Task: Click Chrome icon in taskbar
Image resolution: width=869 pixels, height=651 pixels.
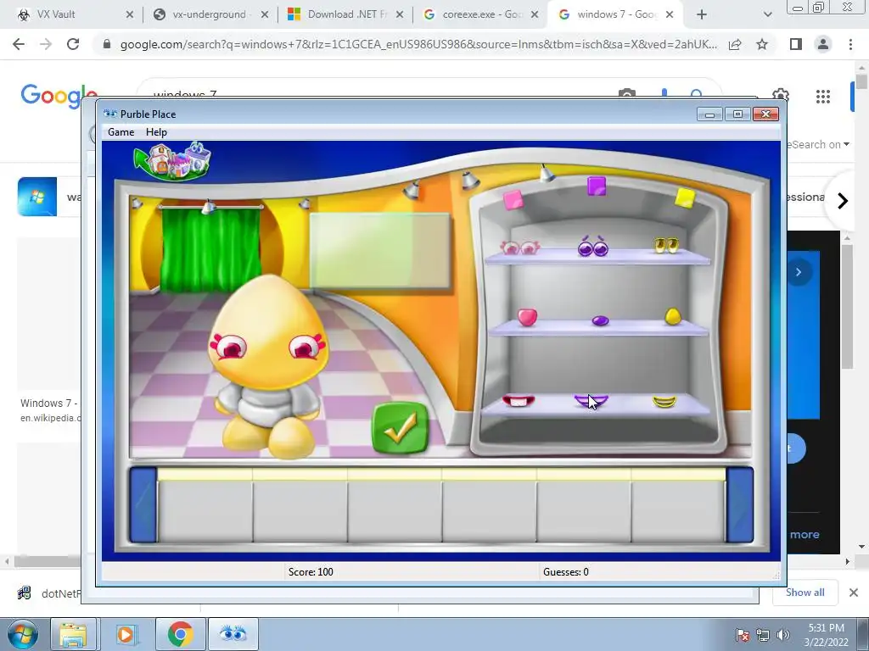Action: (x=180, y=634)
